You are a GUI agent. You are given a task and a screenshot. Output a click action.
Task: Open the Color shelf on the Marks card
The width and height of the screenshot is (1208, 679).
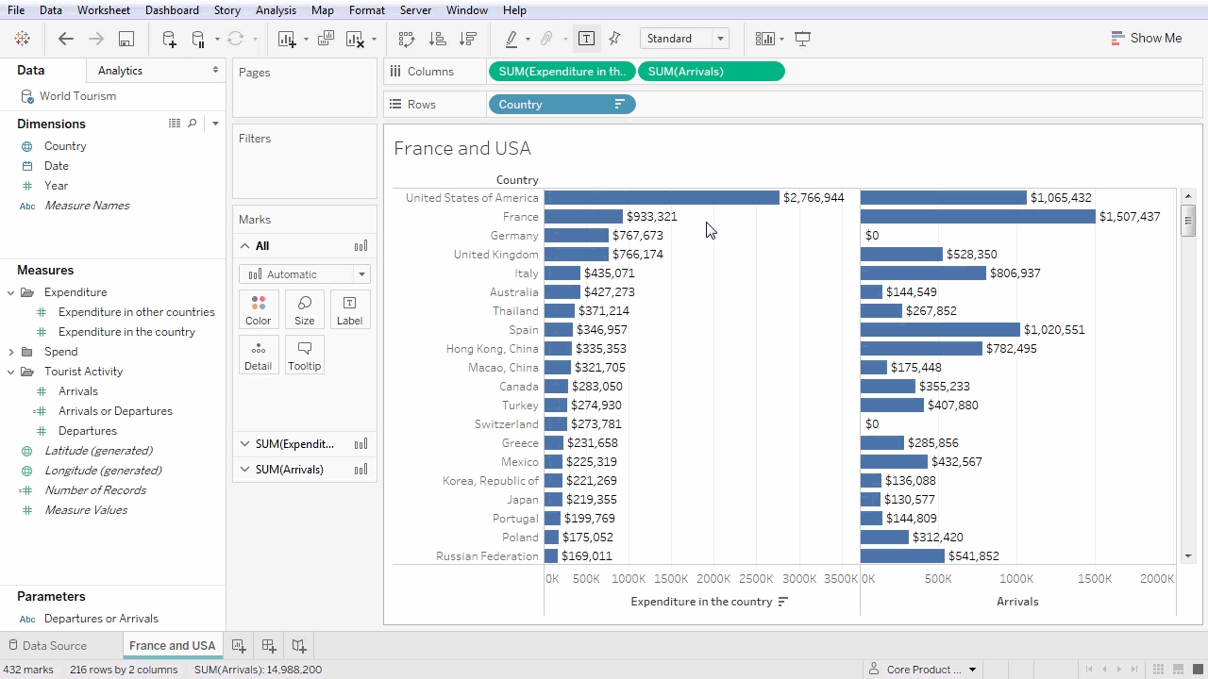click(258, 309)
